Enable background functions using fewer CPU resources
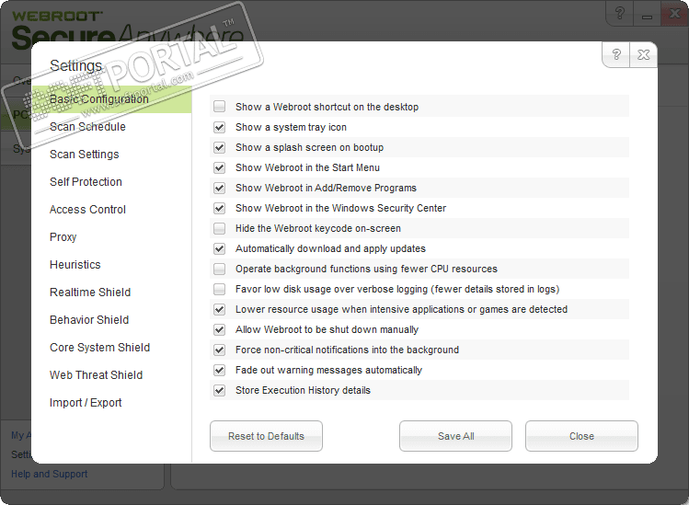689x505 pixels. pyautogui.click(x=219, y=269)
